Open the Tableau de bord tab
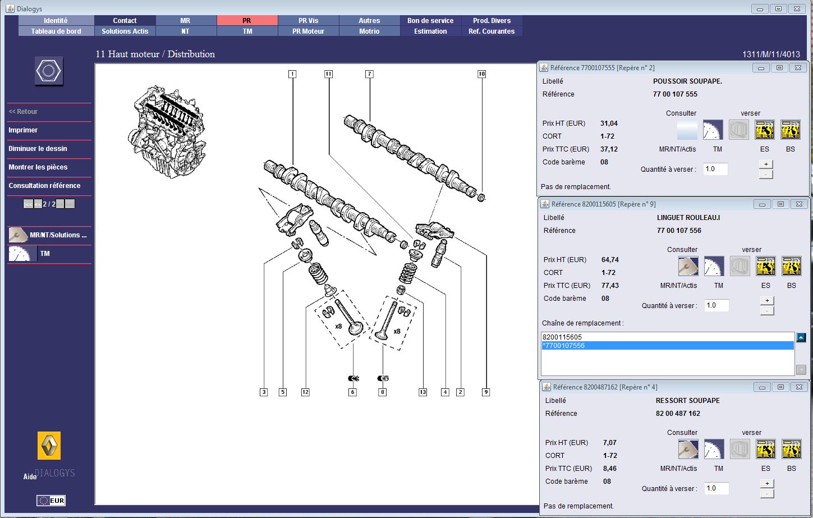 tap(56, 31)
